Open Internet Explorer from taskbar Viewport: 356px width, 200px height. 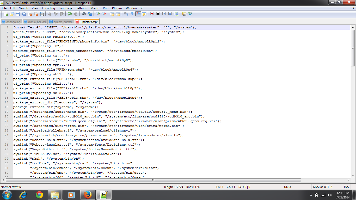point(24,195)
